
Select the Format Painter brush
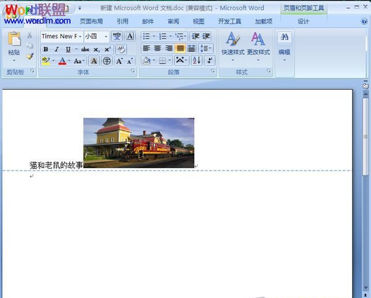(30, 56)
